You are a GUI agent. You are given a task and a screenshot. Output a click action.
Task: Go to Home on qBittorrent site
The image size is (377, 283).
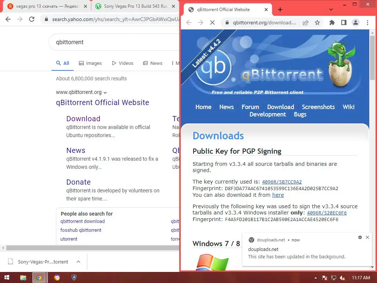pyautogui.click(x=203, y=107)
